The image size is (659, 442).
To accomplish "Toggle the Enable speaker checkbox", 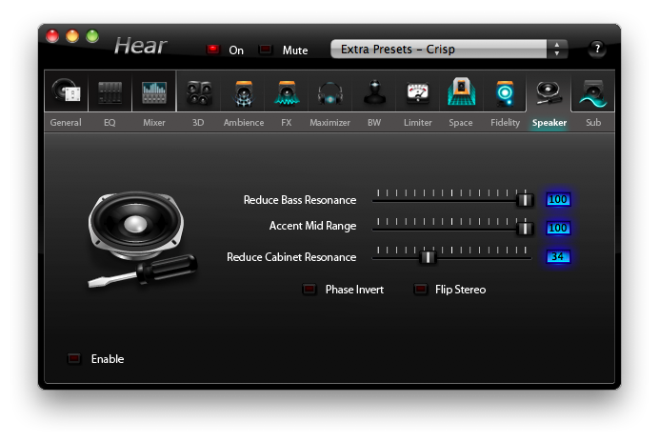I will click(x=74, y=358).
